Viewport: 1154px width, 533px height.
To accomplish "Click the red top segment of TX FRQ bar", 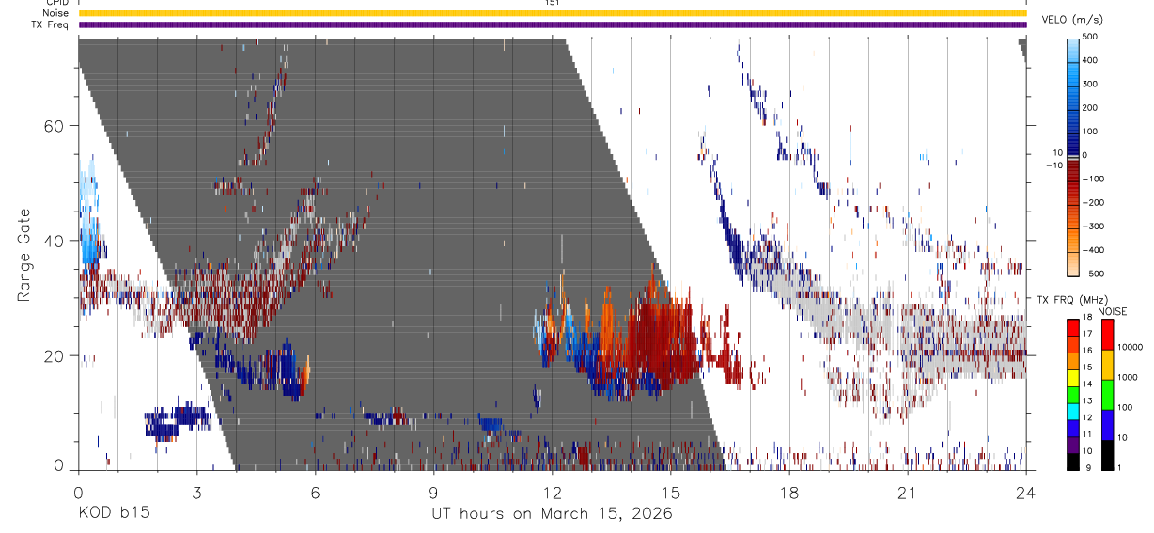I will click(1073, 328).
